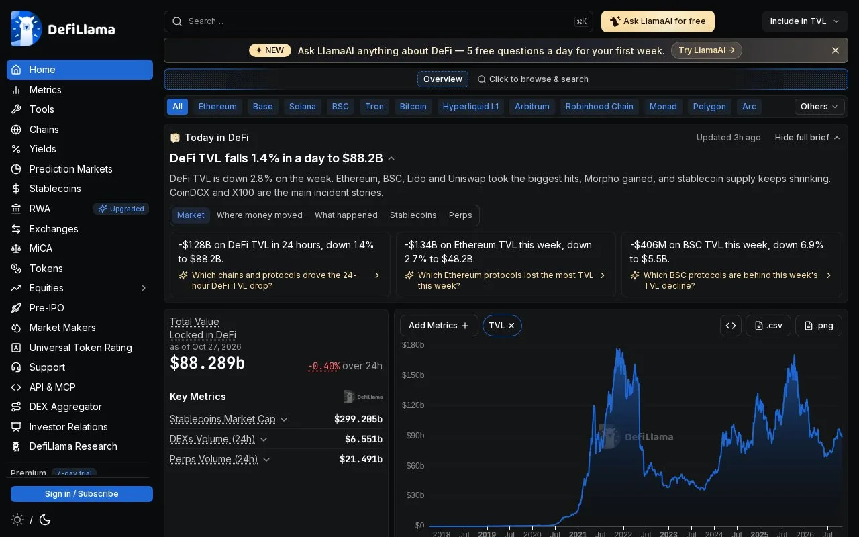Go to Chains globe icon
Image resolution: width=859 pixels, height=537 pixels.
[x=16, y=130]
